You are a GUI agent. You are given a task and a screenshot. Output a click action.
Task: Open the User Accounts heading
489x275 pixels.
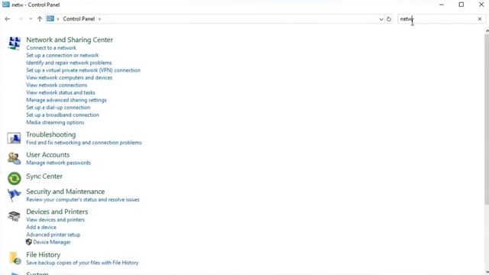tap(47, 154)
